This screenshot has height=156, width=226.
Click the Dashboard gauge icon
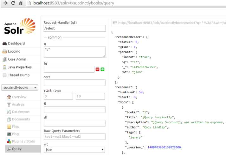click(5, 43)
